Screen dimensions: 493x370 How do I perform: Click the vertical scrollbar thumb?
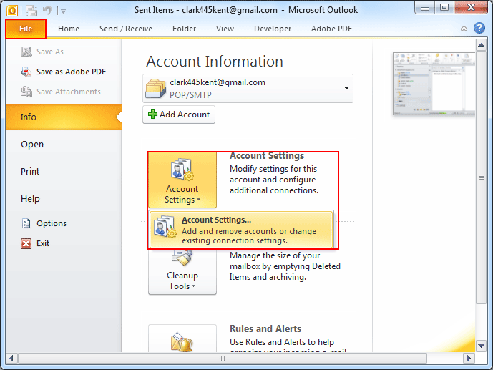(x=481, y=177)
